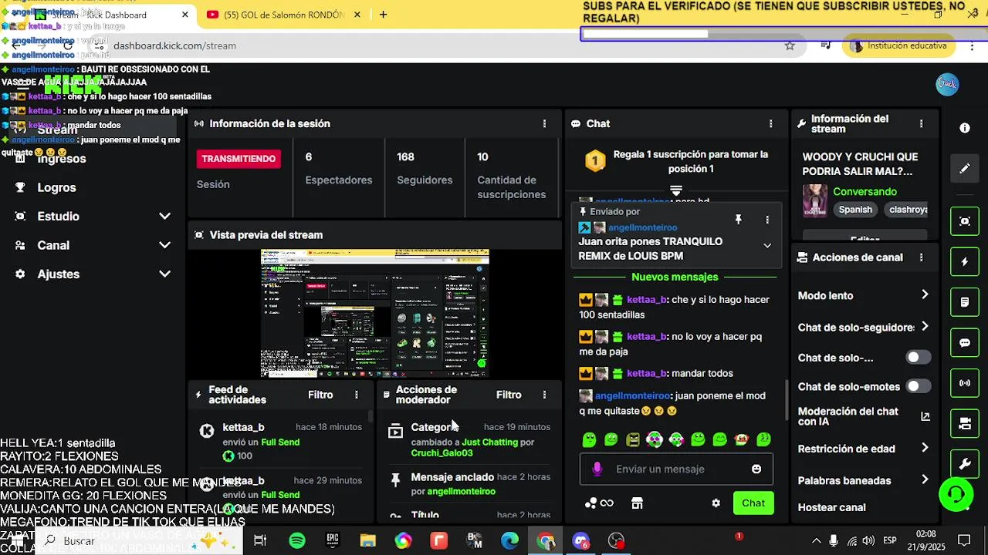Viewport: 988px width, 555px height.
Task: Toggle the Chat de solo-emotes switch
Action: (x=918, y=386)
